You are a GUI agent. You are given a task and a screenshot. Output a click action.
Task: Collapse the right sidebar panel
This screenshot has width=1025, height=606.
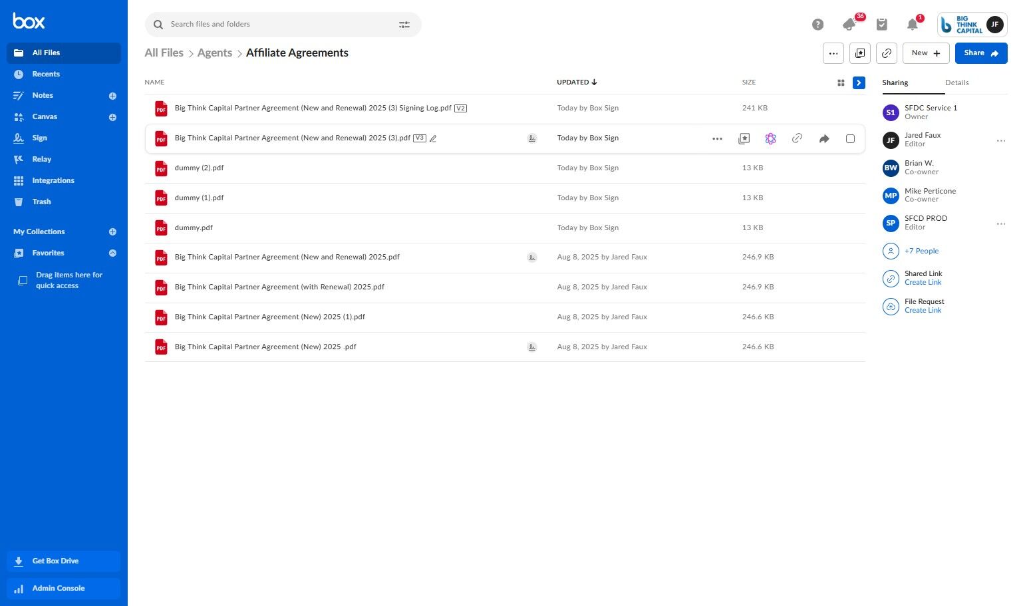859,83
